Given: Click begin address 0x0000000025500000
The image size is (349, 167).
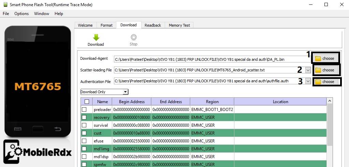Looking at the screenshot, I should point(132,141).
